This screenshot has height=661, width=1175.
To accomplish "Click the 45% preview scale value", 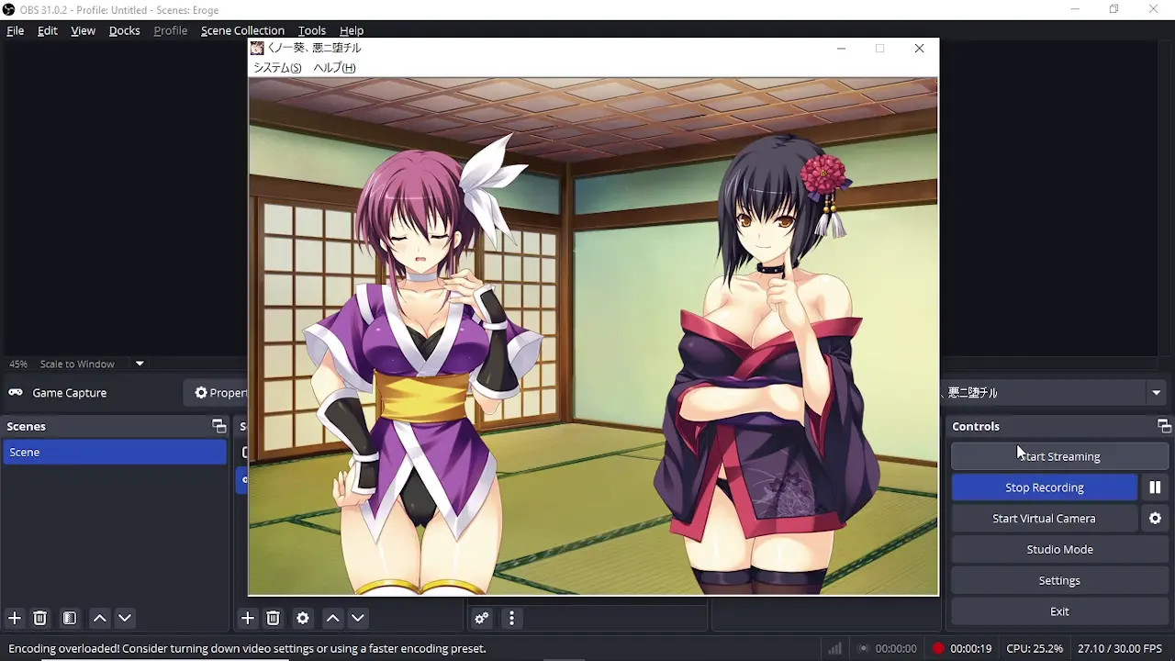I will coord(18,364).
